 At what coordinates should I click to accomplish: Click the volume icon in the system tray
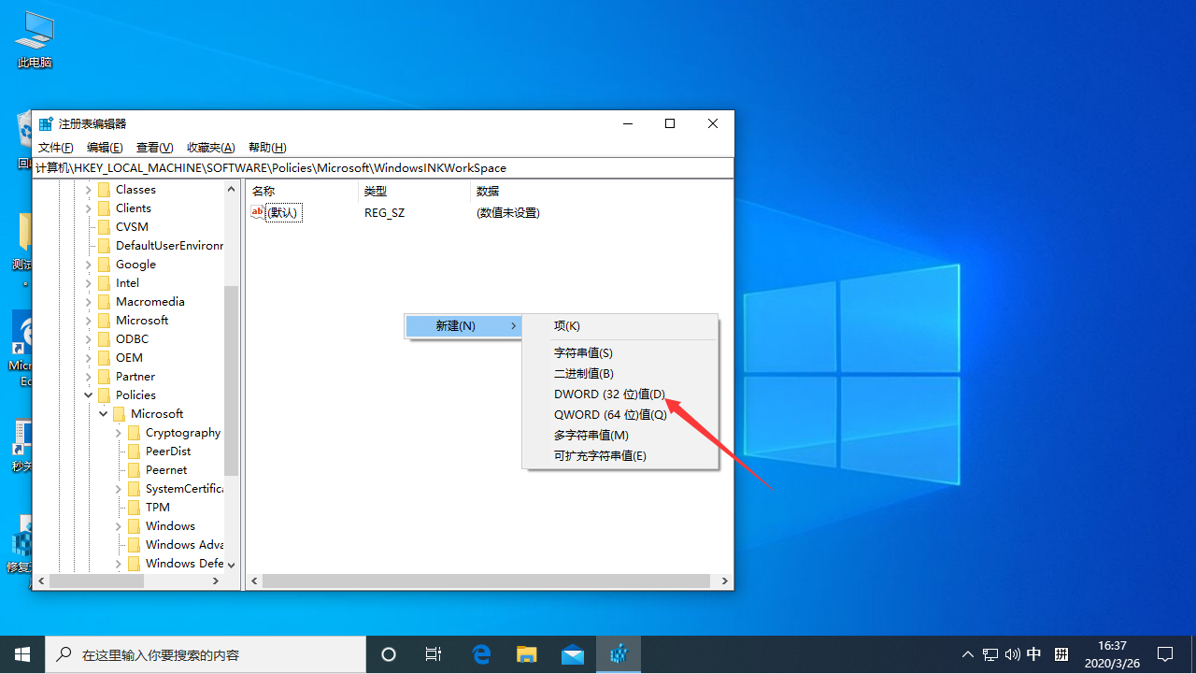[1012, 654]
